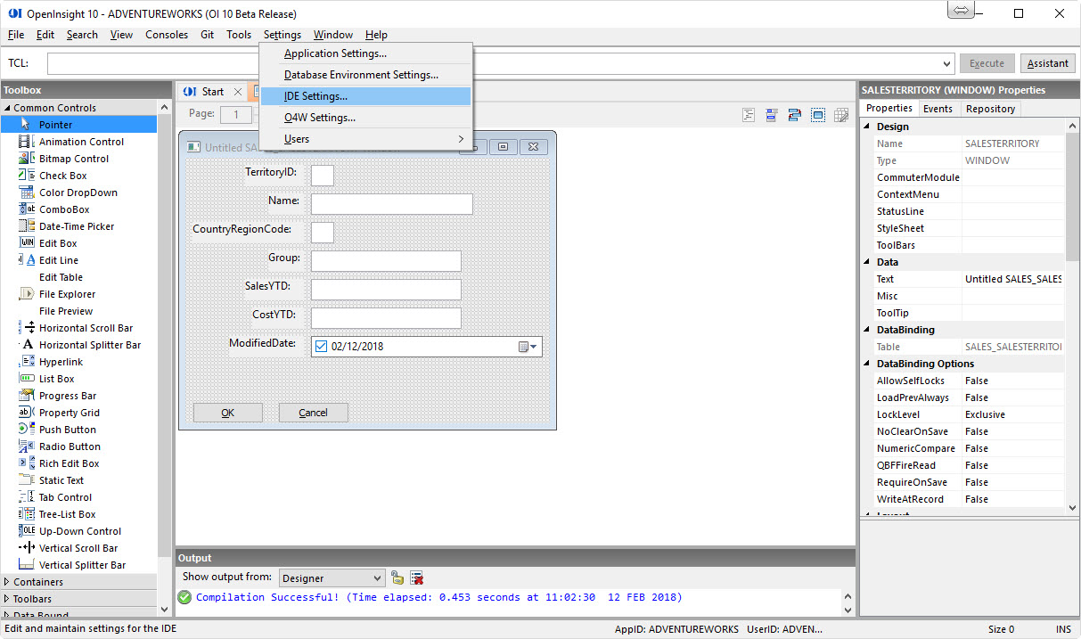
Task: Select the Static Text toolbox row
Action: 78,480
